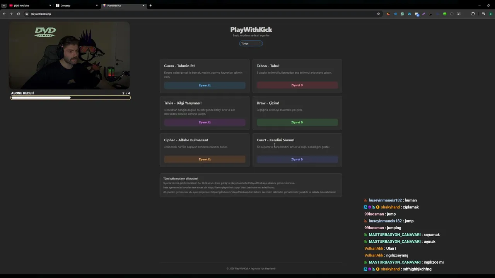Close the YouTube tab
495x278 pixels.
coord(50,5)
